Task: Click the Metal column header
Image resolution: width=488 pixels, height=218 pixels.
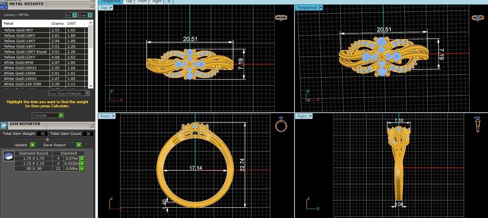Action: pos(26,23)
